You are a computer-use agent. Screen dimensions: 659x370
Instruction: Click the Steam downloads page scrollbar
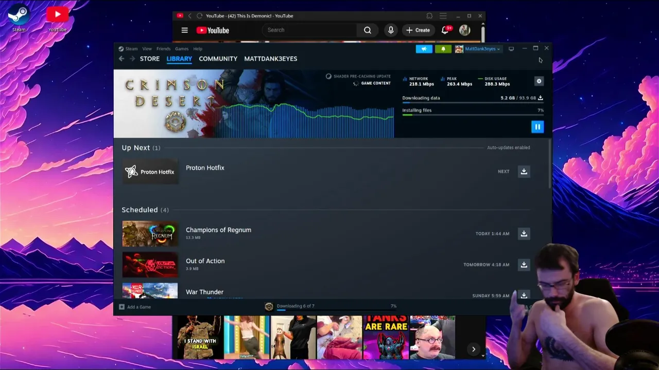550,164
